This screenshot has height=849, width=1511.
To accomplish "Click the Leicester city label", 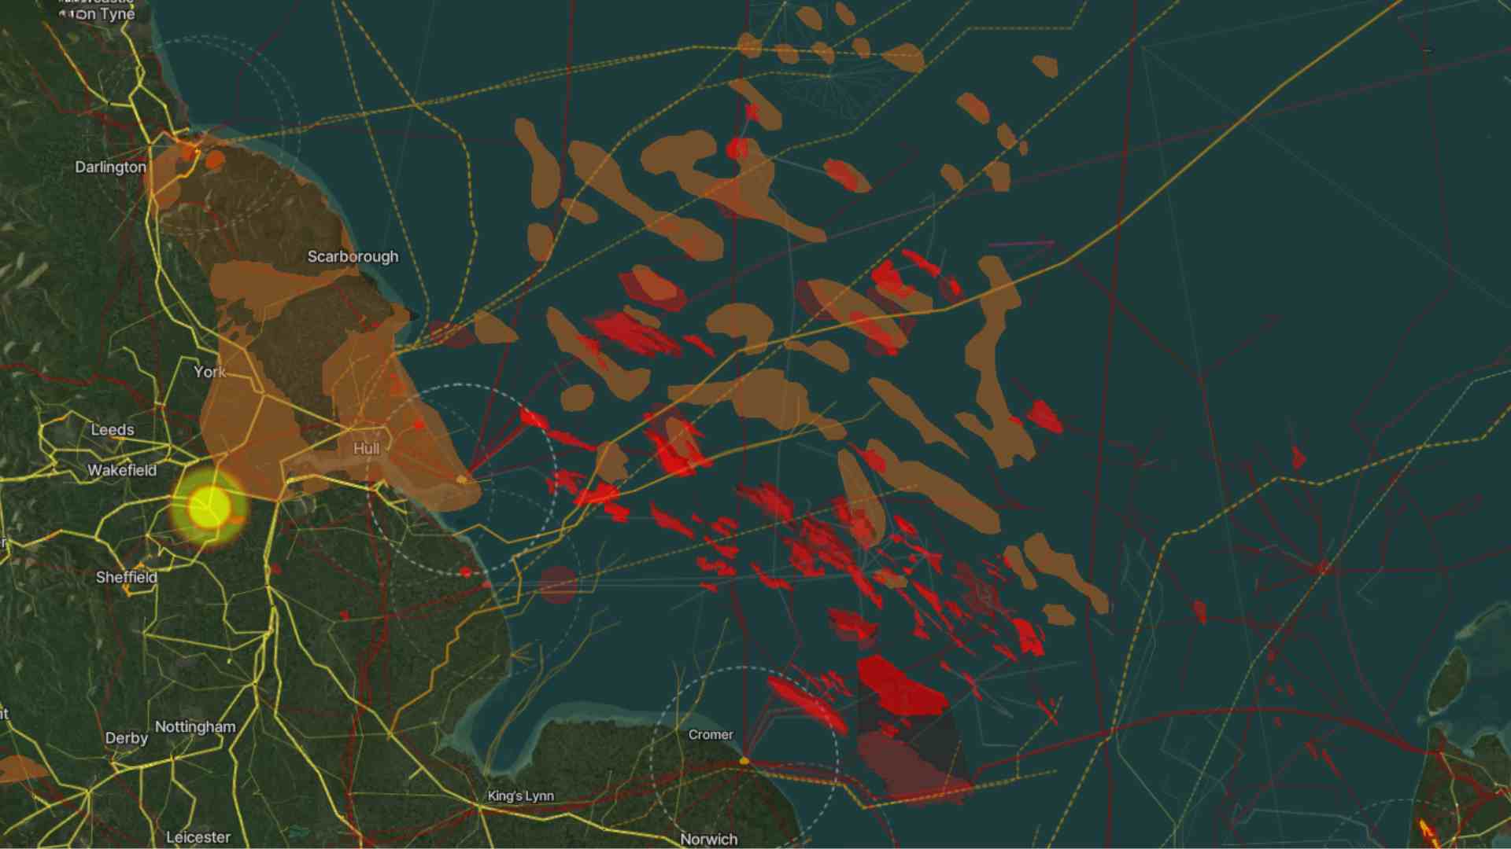I will click(x=198, y=837).
